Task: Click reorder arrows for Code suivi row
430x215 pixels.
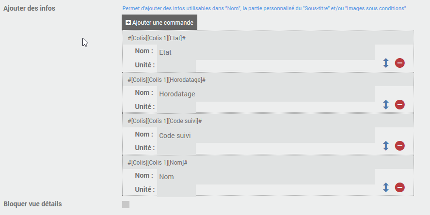Action: (x=386, y=146)
